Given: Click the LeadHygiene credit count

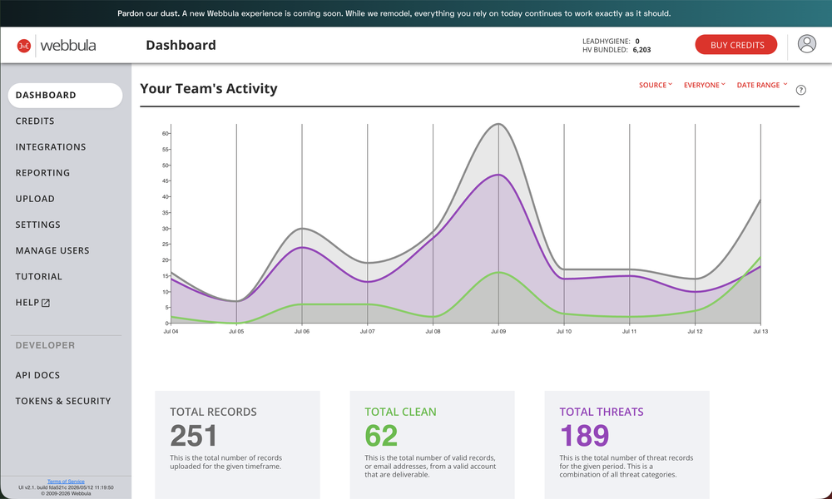Looking at the screenshot, I should (x=637, y=42).
